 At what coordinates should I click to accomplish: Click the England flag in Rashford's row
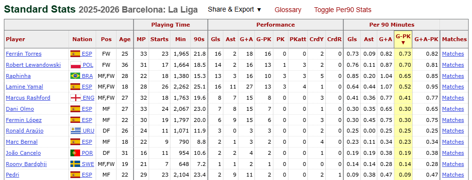(x=75, y=98)
